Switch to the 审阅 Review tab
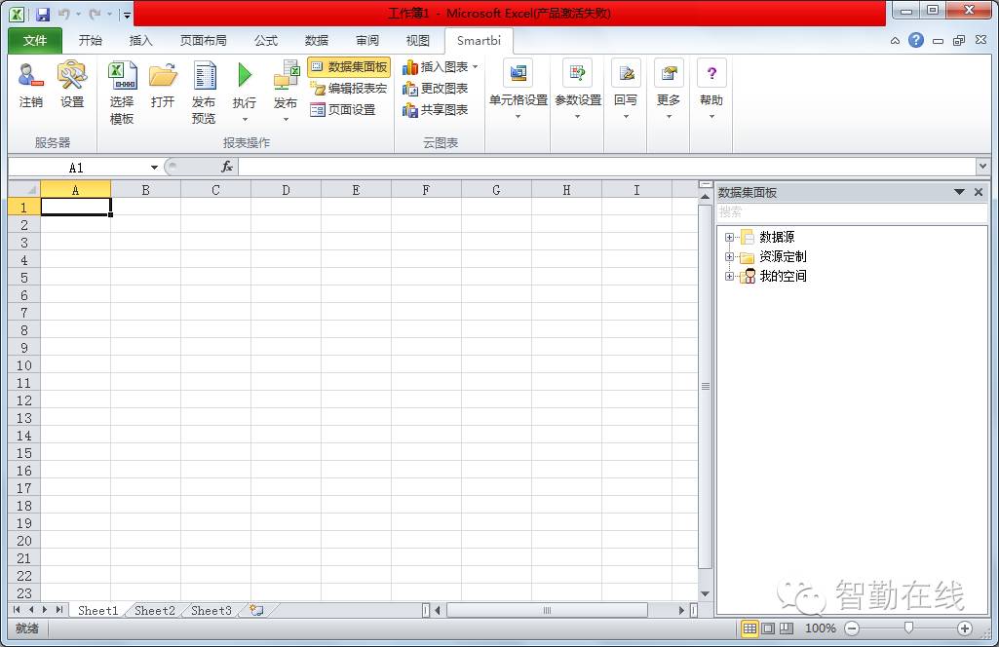999x647 pixels. point(367,40)
